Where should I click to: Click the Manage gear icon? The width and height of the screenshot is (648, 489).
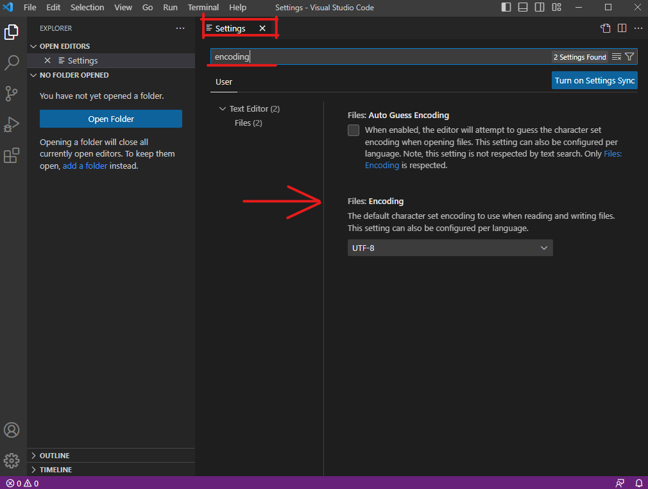[x=12, y=460]
